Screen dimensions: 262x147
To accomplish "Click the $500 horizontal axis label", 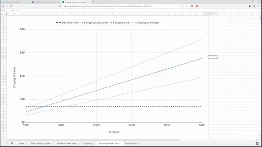I will click(167, 125).
